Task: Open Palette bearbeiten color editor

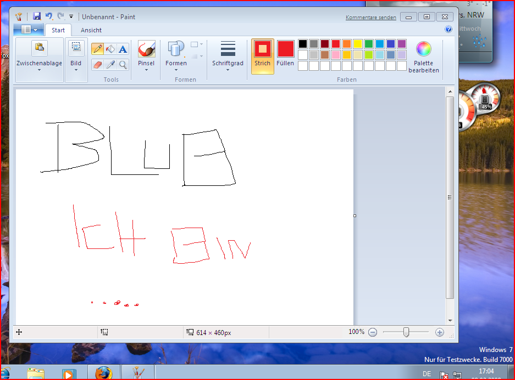Action: point(423,57)
